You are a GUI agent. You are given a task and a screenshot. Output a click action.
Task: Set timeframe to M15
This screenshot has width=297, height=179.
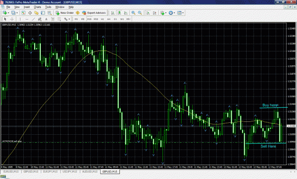click(x=89, y=19)
